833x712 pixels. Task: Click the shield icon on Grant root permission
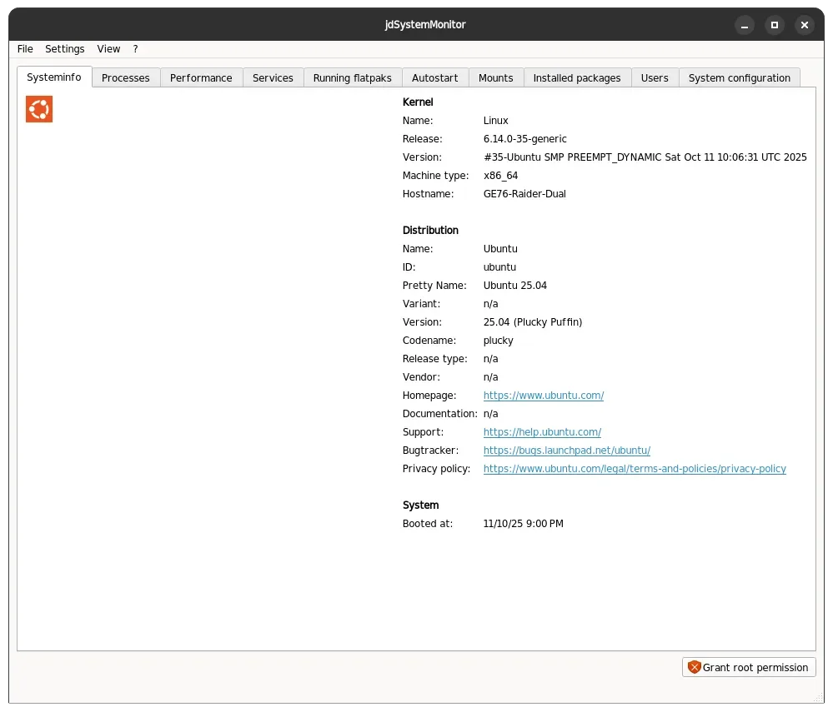694,667
